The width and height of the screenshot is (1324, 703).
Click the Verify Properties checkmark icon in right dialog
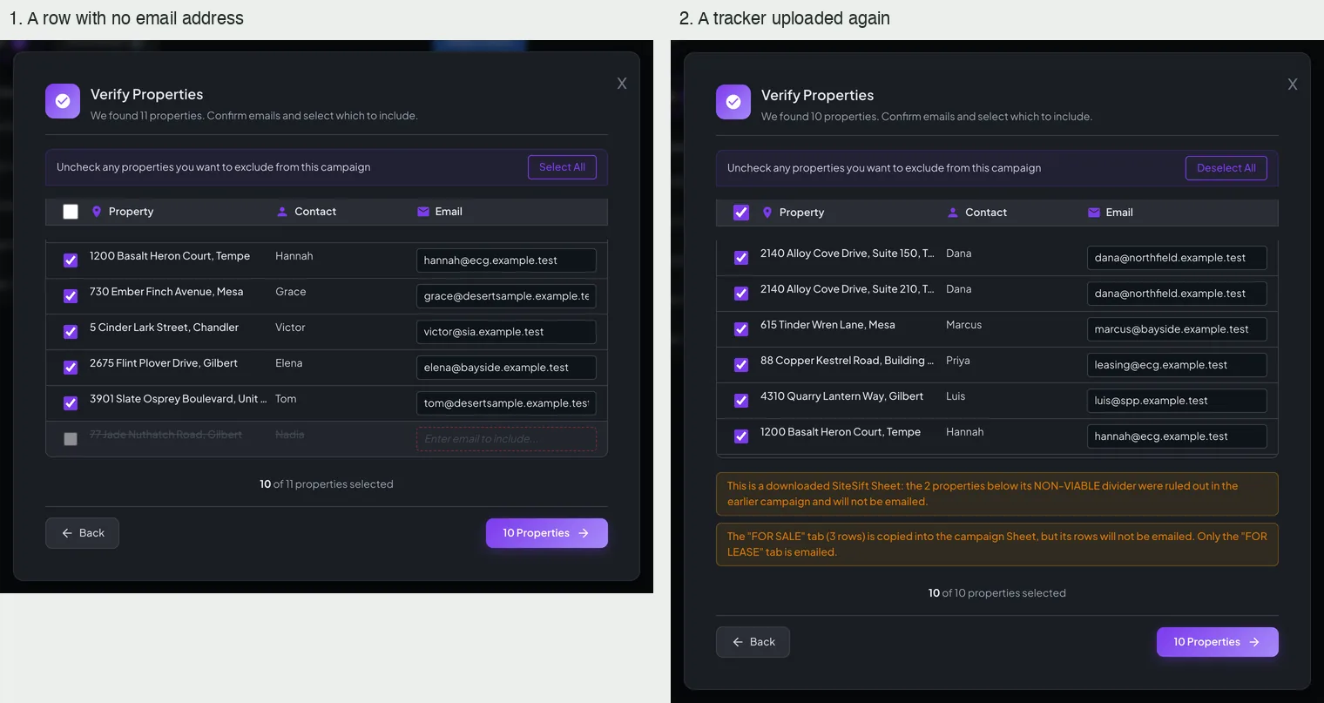[733, 102]
